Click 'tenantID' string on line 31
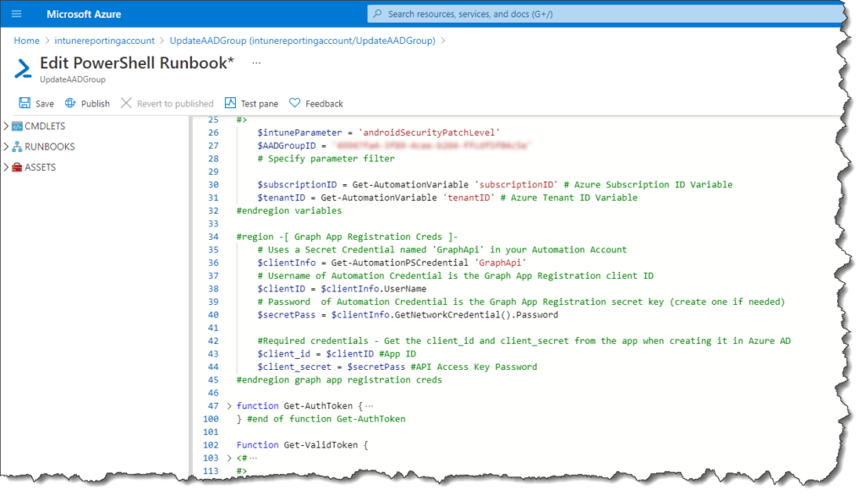The width and height of the screenshot is (866, 500). click(x=469, y=198)
